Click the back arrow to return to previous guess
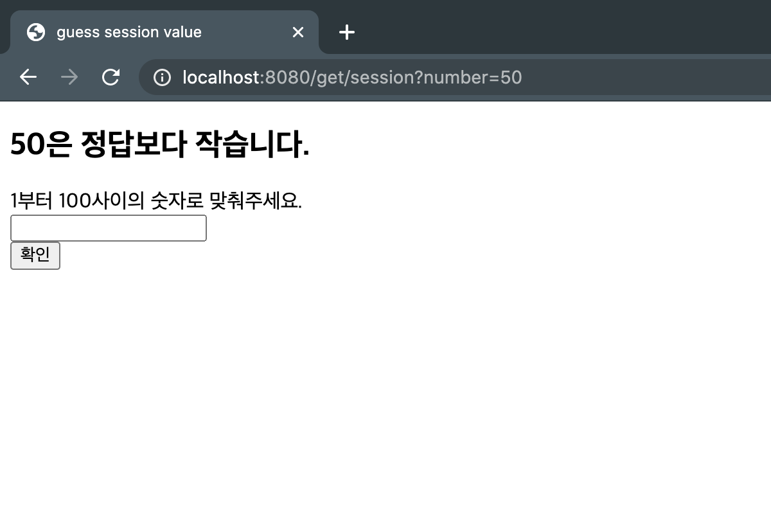The image size is (771, 514). coord(28,77)
